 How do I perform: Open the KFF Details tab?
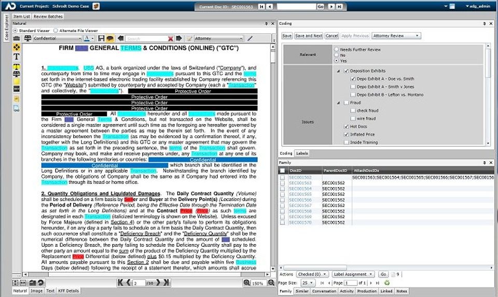click(68, 291)
